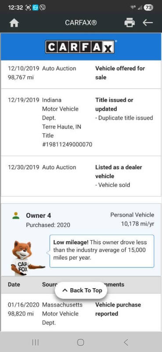Tap the 12/19/2019 Indiana title record
Screen dimensions: 162x352
pos(81,122)
